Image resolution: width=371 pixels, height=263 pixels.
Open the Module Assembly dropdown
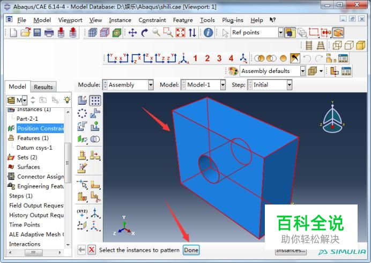(x=151, y=85)
